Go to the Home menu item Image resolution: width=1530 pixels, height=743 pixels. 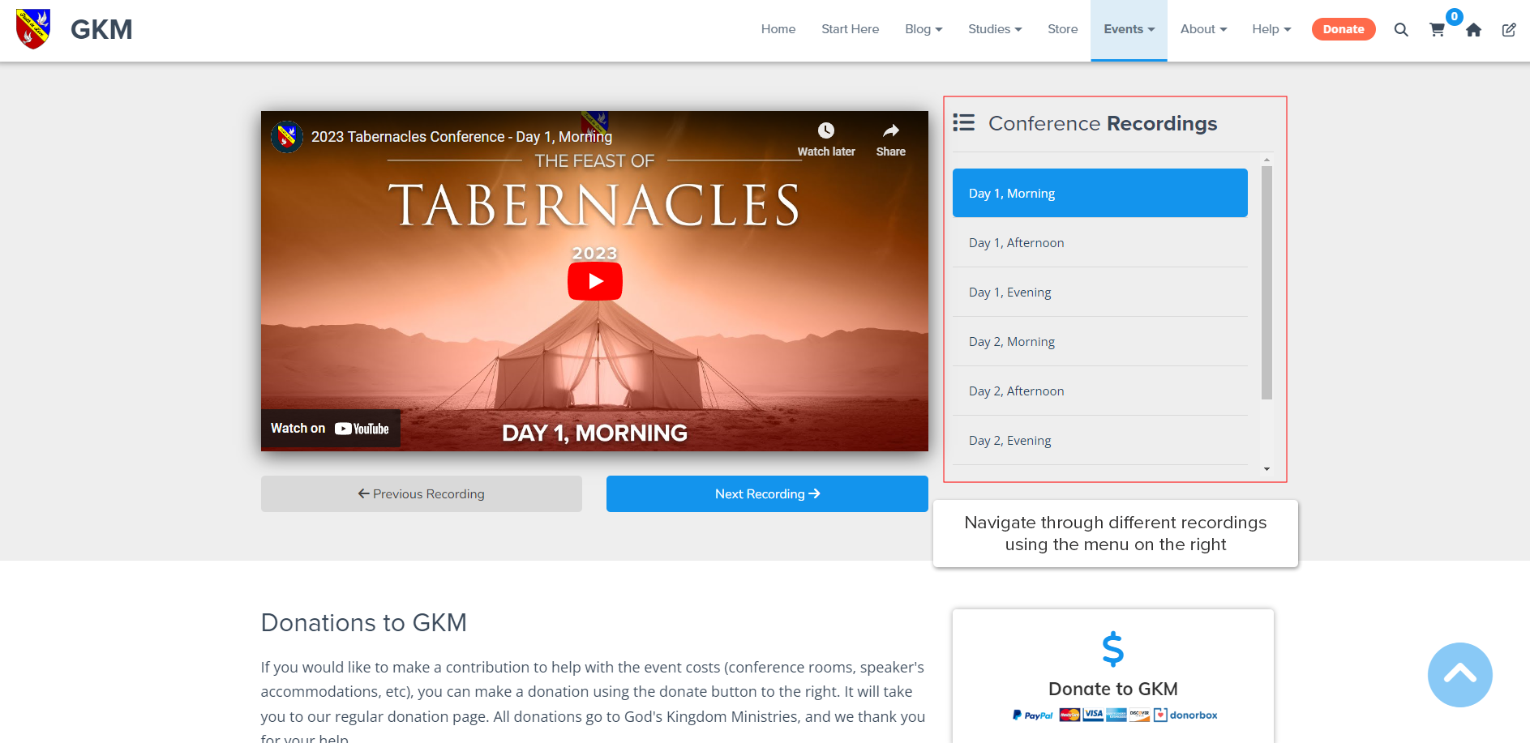(x=778, y=29)
